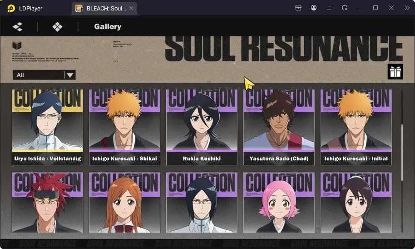Switch to the BLEACH: Soul... tab

tap(104, 9)
